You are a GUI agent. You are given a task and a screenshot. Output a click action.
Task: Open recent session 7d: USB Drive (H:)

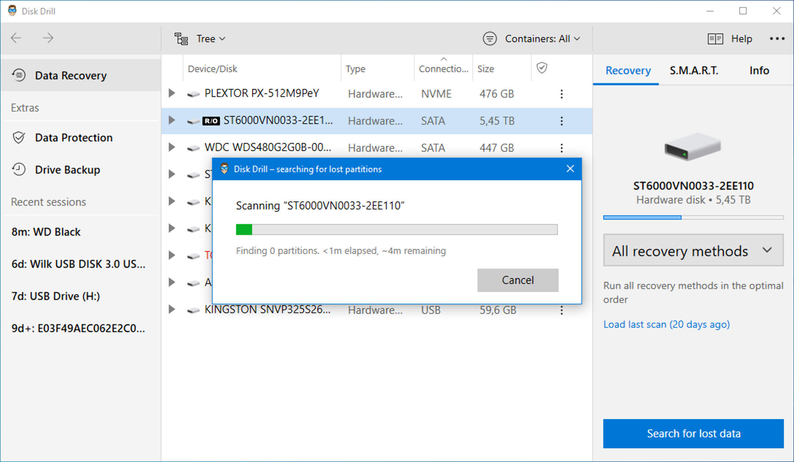tap(56, 296)
